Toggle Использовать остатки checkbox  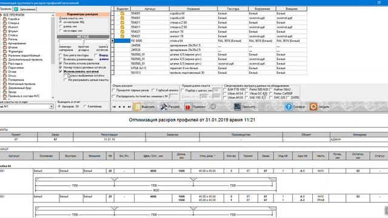click(x=61, y=71)
